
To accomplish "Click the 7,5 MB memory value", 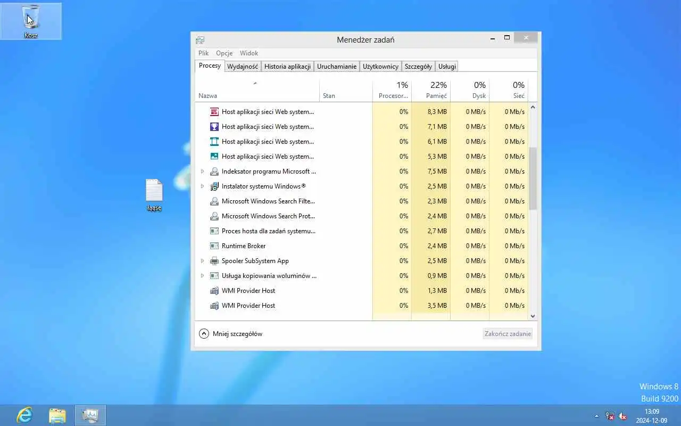I will coord(437,171).
